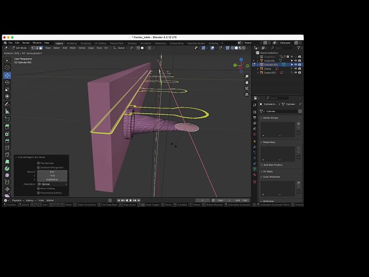This screenshot has width=369, height=277.
Task: Select the Knife tool
Action: pos(7,155)
